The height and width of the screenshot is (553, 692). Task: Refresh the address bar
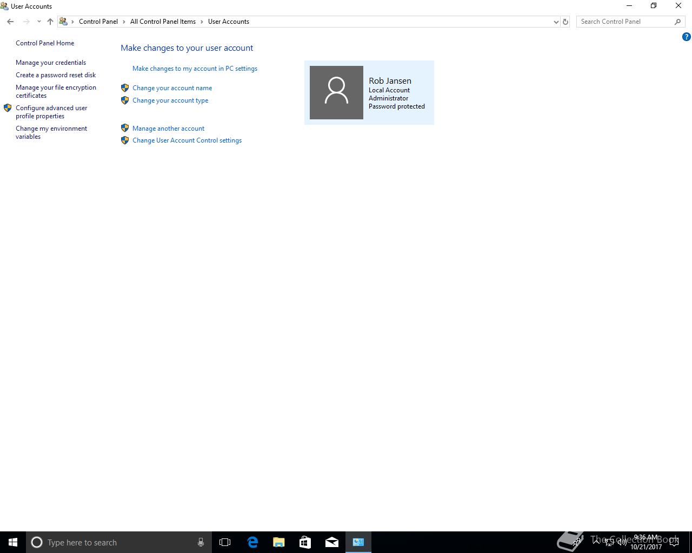565,22
